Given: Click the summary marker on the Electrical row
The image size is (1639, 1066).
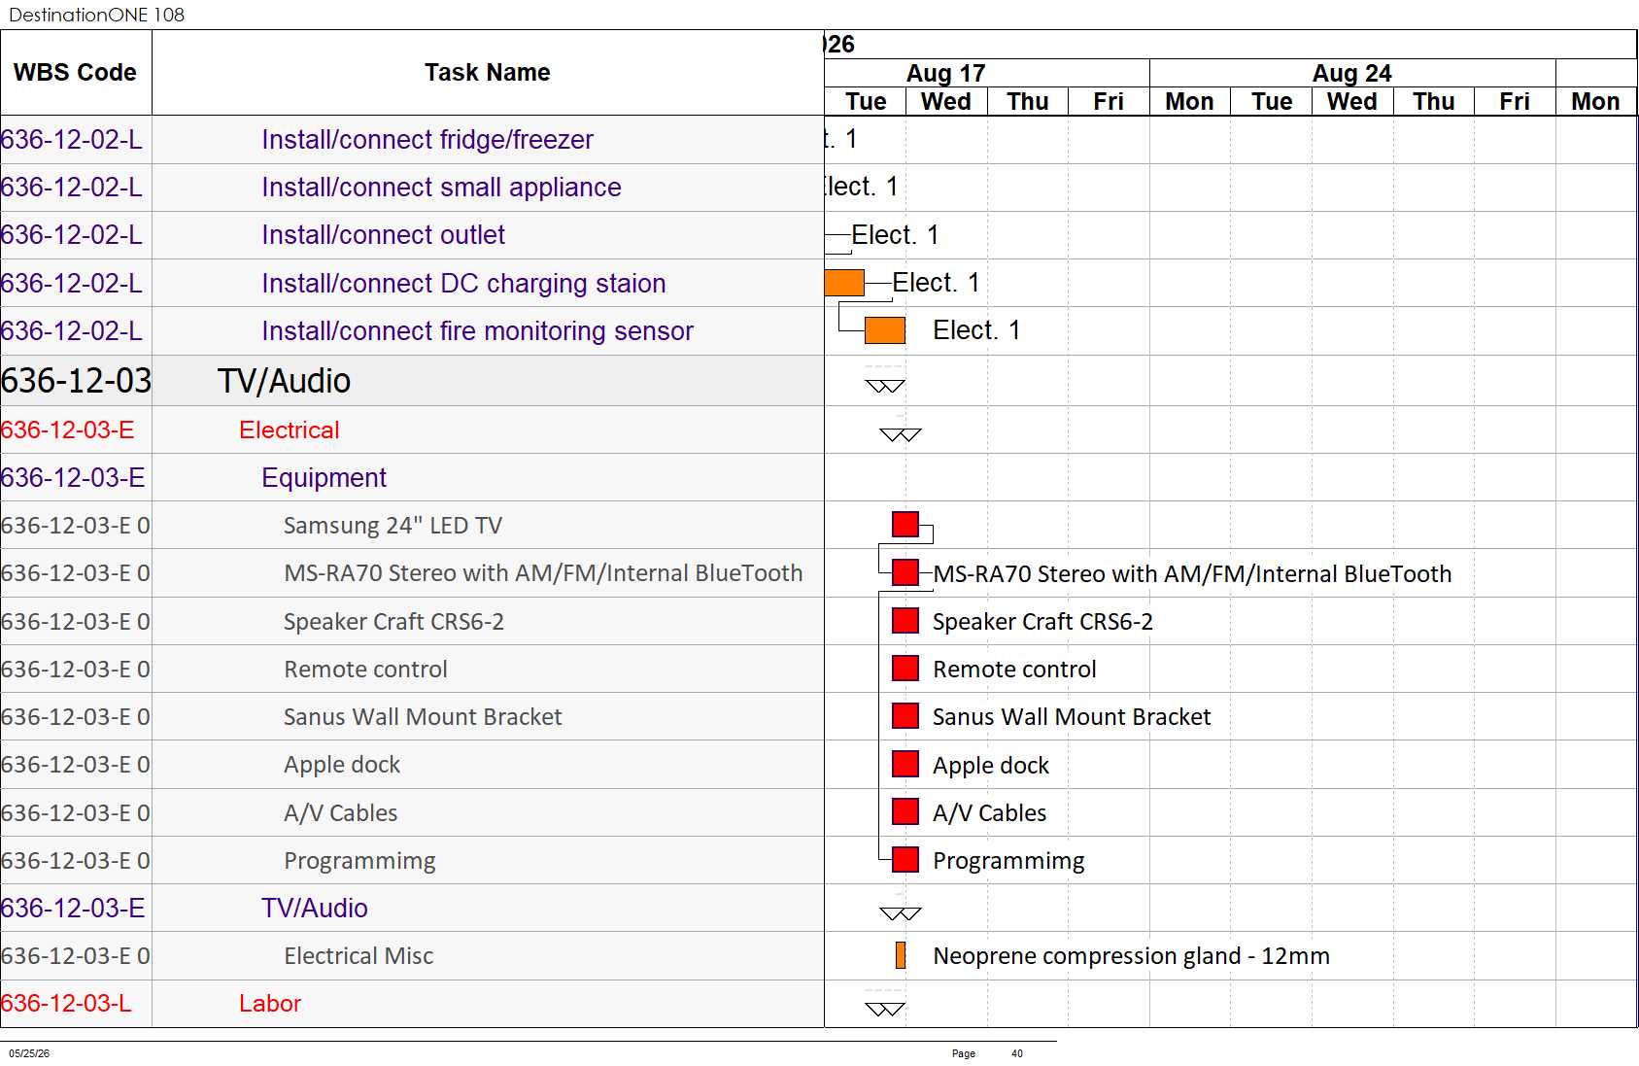Looking at the screenshot, I should pyautogui.click(x=901, y=434).
